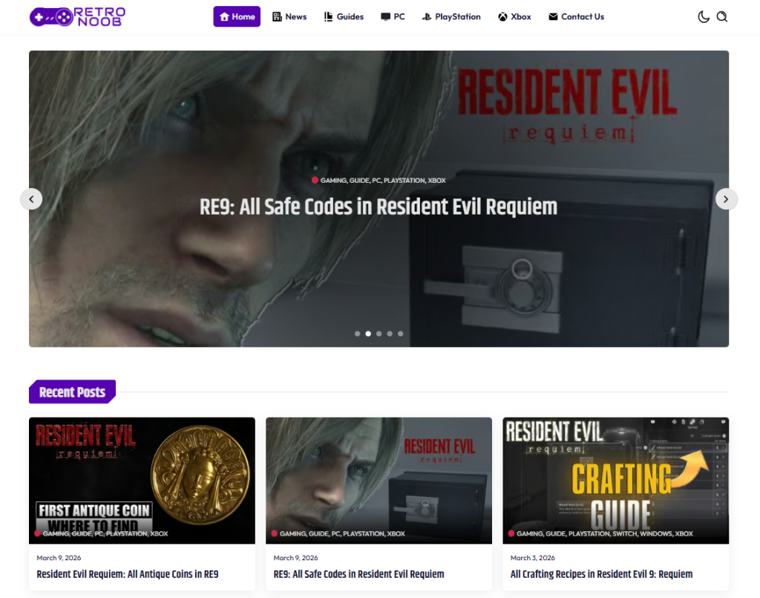Viewport: 760px width, 598px height.
Task: Jump to the last slider dot
Action: pyautogui.click(x=400, y=334)
